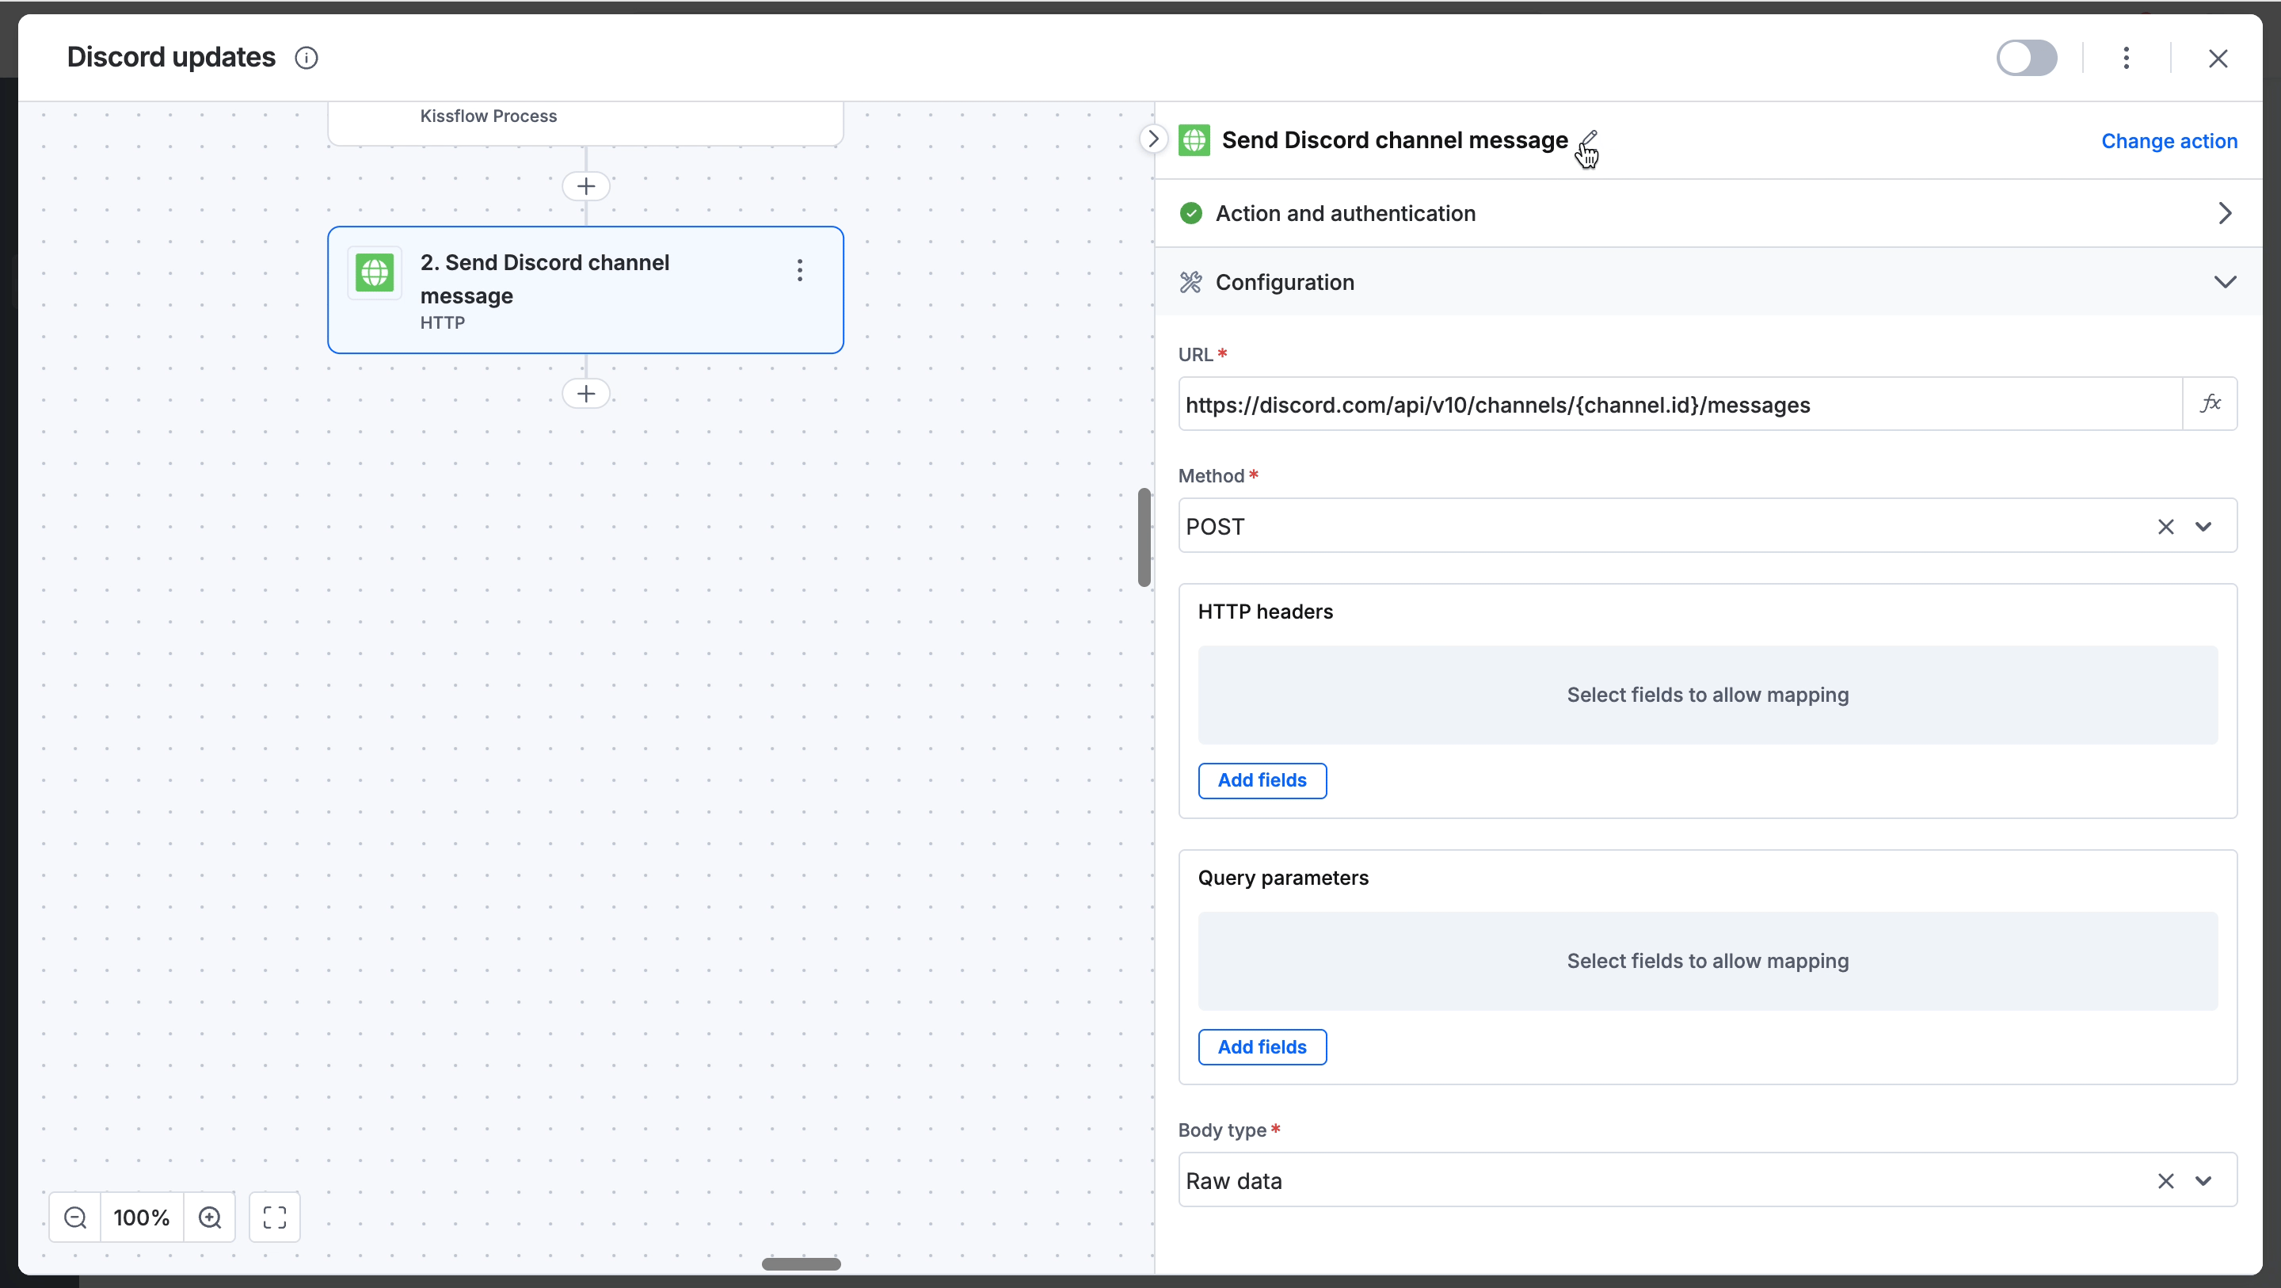
Task: Open the three-dot menu on step 2 card
Action: (800, 270)
